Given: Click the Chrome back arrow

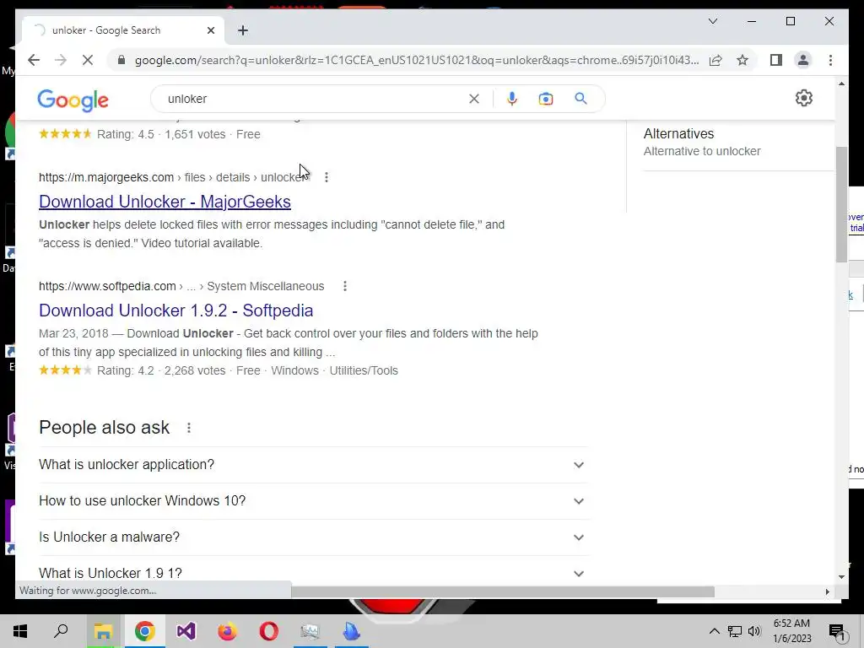Looking at the screenshot, I should click(x=34, y=60).
